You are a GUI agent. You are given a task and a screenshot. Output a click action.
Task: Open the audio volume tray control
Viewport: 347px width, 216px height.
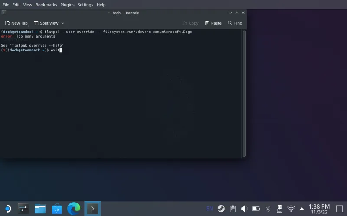[x=244, y=209]
